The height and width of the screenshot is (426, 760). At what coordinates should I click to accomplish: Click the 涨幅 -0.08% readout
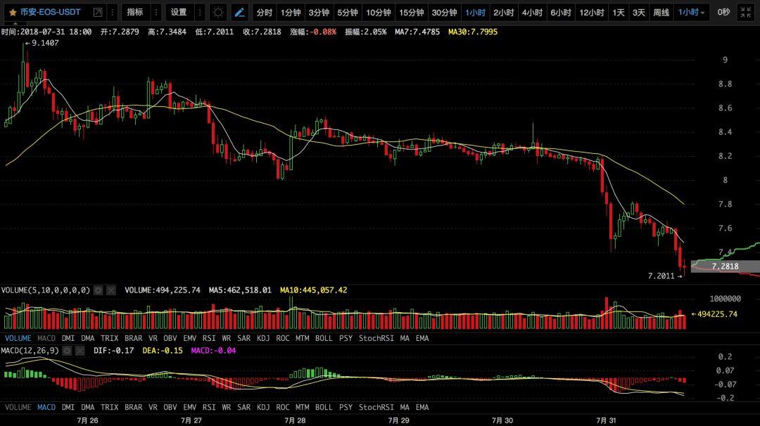point(312,32)
